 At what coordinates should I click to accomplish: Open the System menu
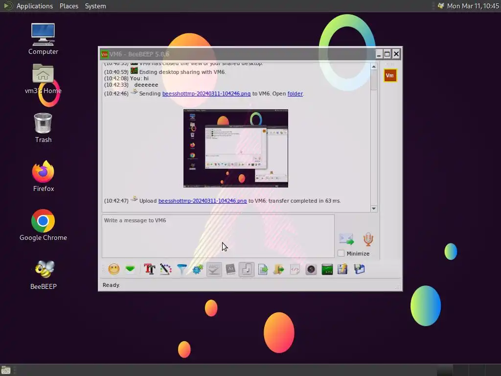pyautogui.click(x=95, y=6)
